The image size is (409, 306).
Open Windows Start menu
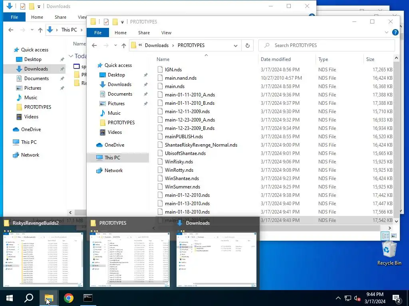tap(10, 298)
